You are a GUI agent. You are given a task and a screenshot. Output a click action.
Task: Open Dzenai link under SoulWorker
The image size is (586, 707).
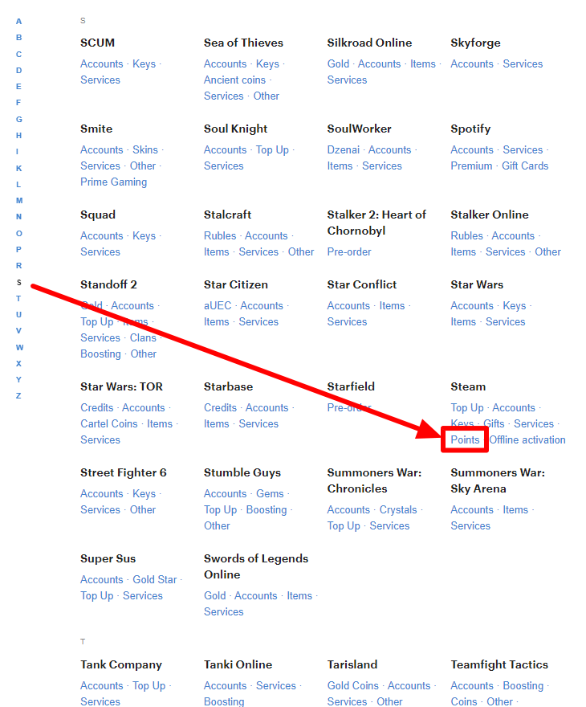(344, 149)
